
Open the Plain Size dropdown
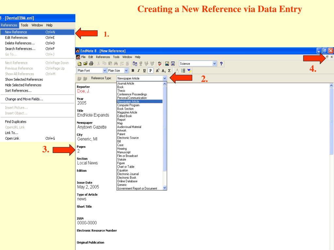point(126,71)
